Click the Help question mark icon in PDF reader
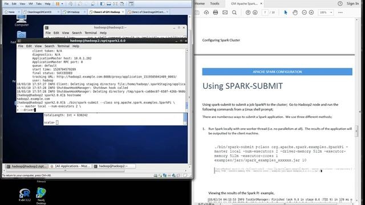 point(340,3)
